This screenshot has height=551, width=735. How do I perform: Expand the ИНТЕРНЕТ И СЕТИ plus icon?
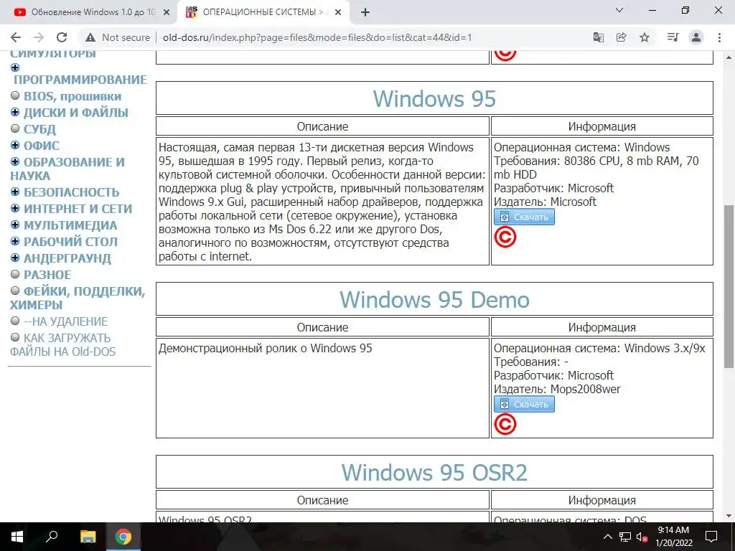click(x=15, y=209)
